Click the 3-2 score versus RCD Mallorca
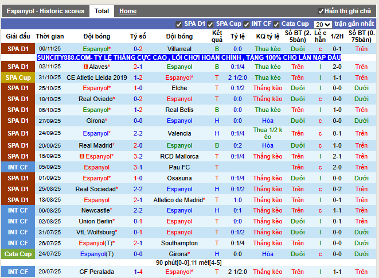This screenshot has height=278, width=379. pyautogui.click(x=138, y=156)
